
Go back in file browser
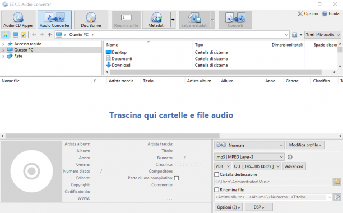pos(34,35)
